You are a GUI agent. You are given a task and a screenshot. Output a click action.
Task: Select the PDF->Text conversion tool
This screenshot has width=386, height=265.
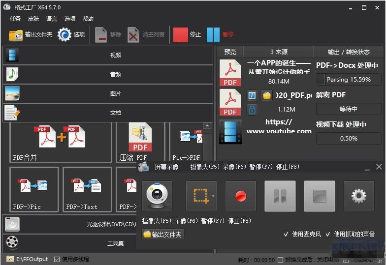pyautogui.click(x=87, y=189)
